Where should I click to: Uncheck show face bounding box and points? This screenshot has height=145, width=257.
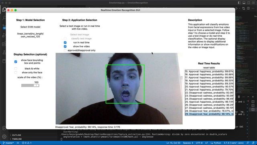[16, 62]
